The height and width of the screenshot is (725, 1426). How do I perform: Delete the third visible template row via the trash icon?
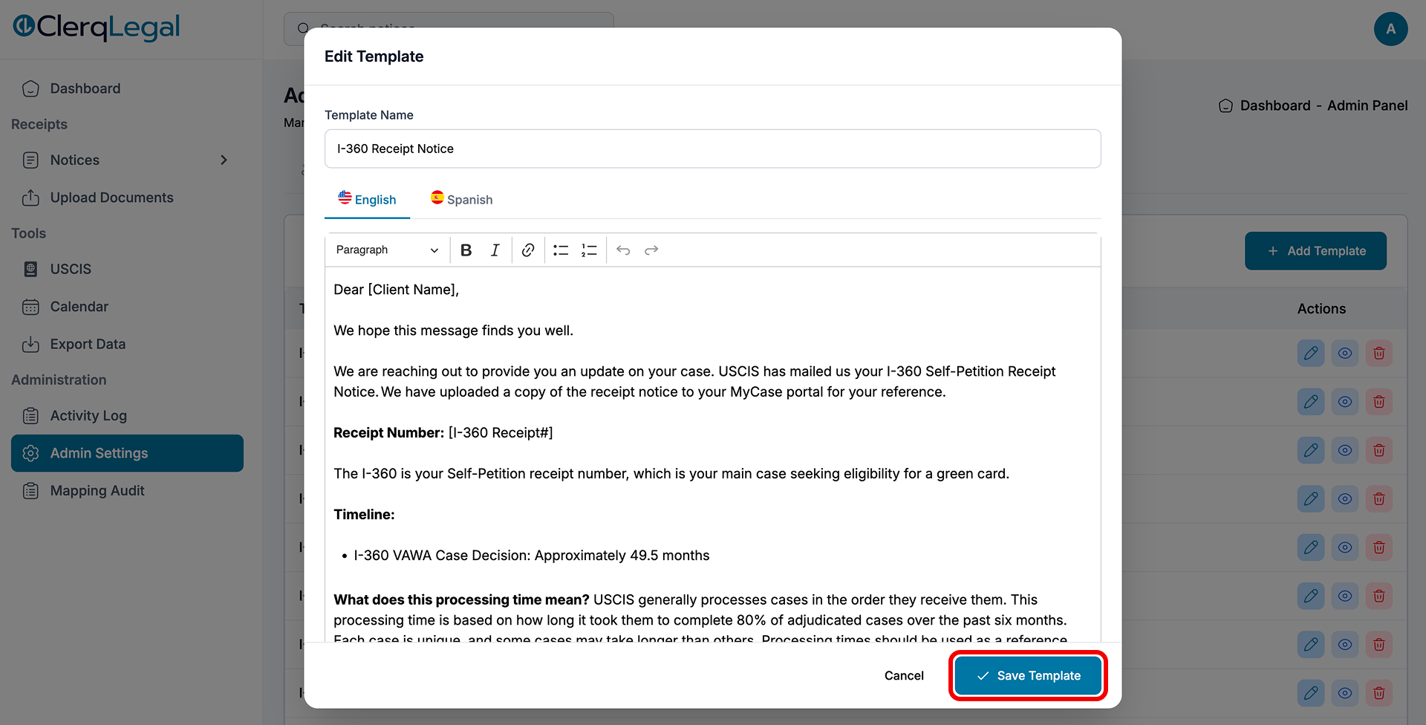point(1379,450)
